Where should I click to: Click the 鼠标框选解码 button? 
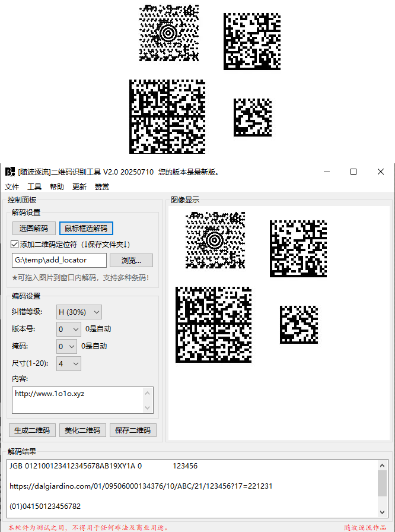click(86, 229)
